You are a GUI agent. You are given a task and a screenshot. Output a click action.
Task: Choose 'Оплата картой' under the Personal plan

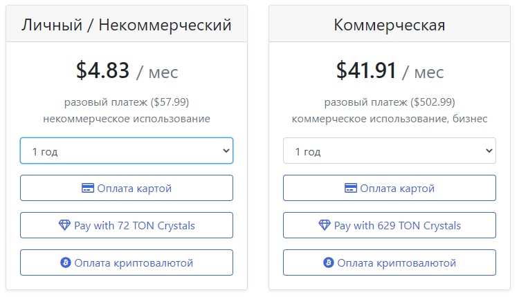tap(127, 188)
